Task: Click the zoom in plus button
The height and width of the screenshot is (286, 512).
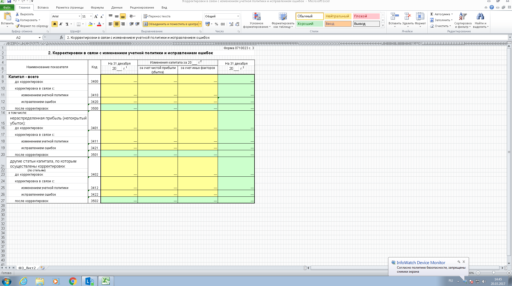Action: pos(509,273)
